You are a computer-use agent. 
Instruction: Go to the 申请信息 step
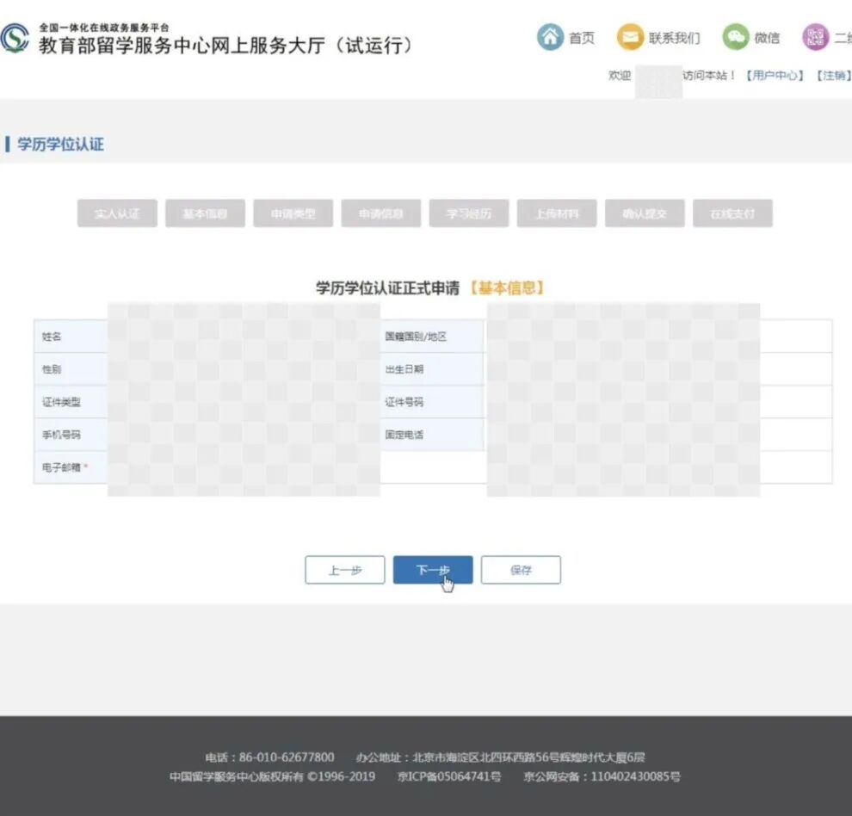click(x=380, y=213)
